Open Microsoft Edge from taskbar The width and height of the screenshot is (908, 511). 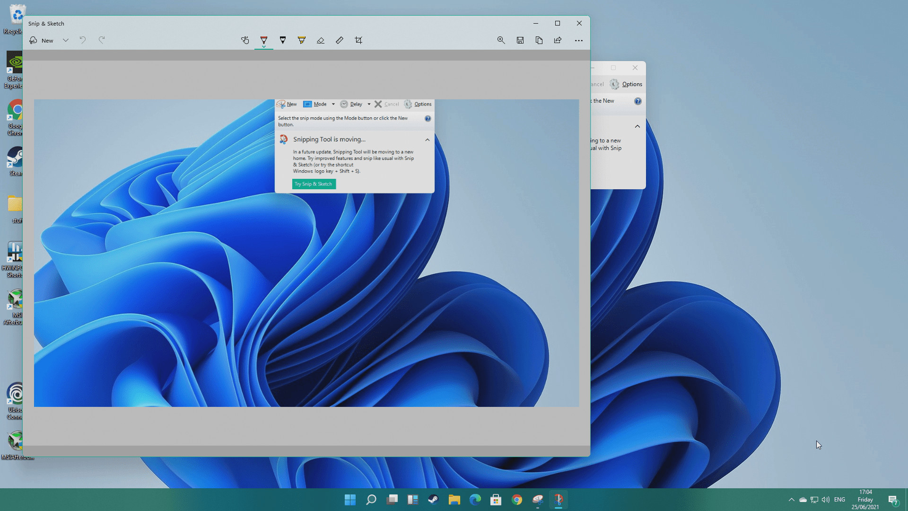(x=475, y=500)
